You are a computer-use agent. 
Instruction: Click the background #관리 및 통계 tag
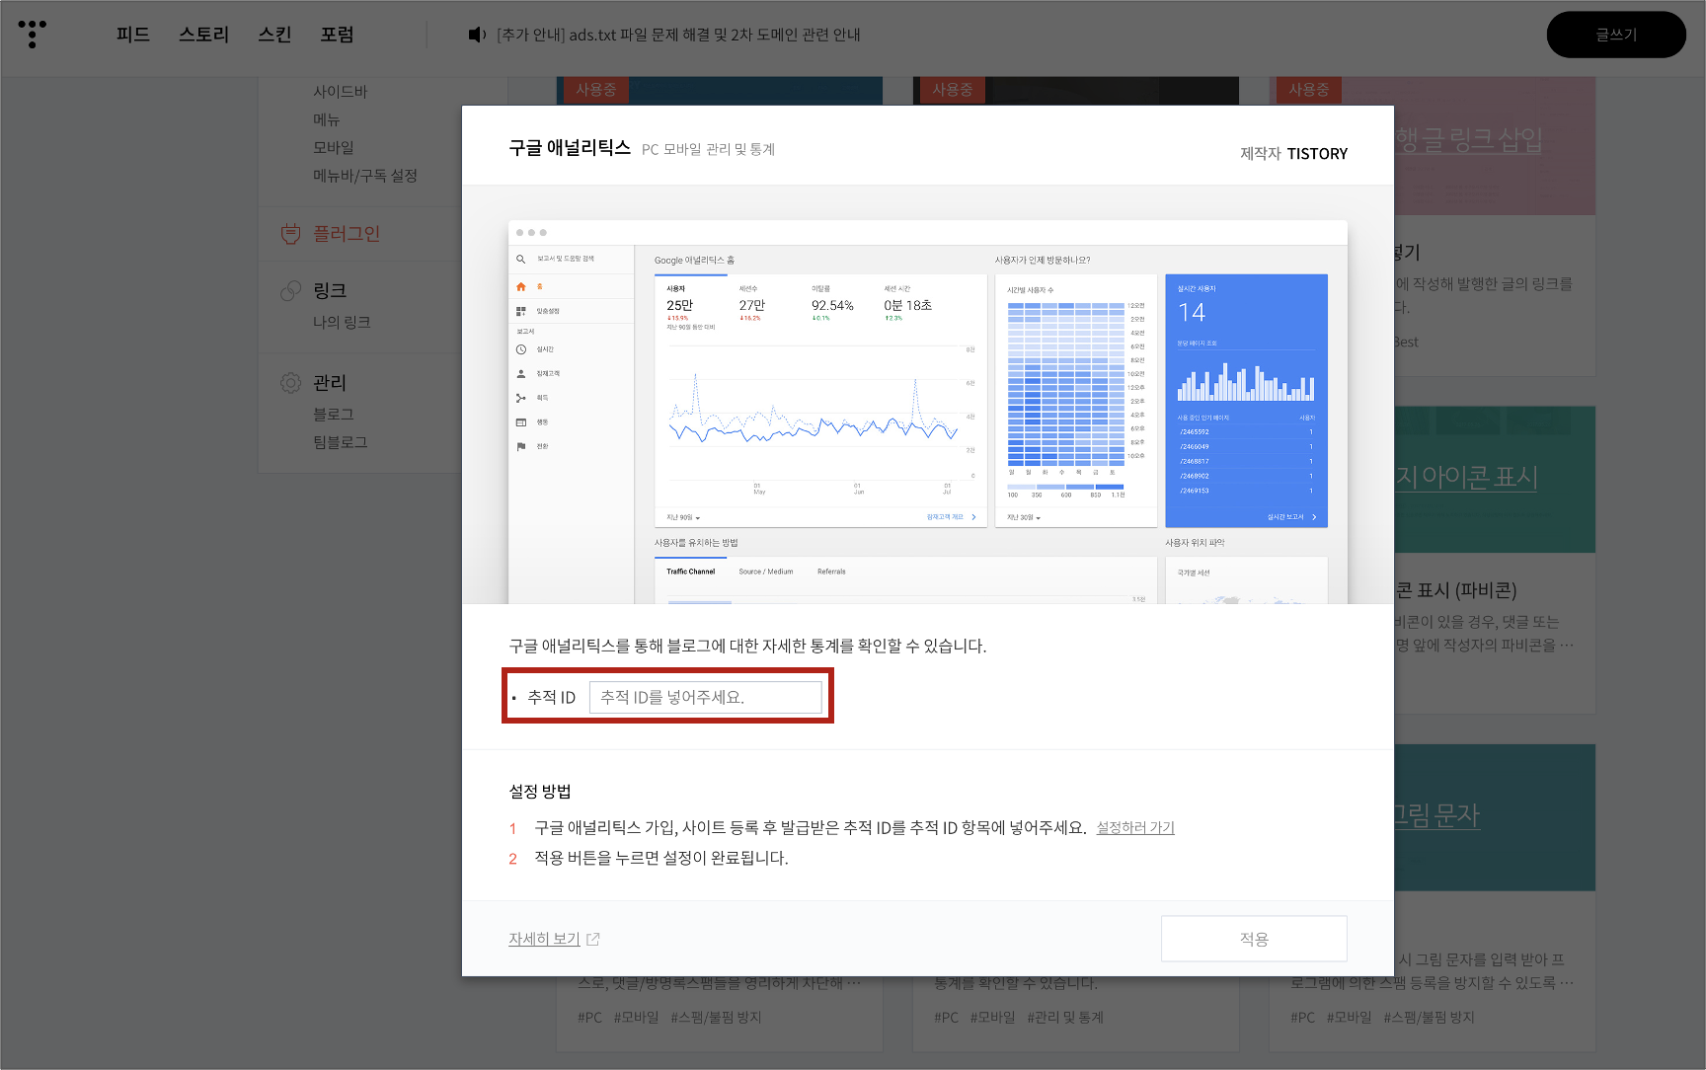(1065, 1017)
